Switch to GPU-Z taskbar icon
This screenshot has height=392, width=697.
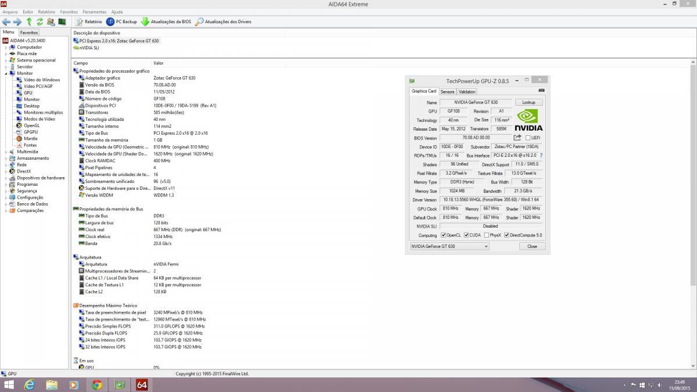119,384
